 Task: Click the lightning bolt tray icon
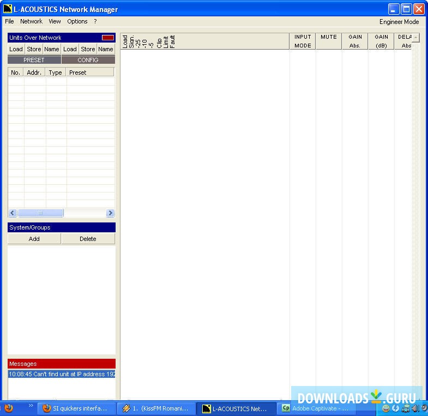pyautogui.click(x=395, y=408)
